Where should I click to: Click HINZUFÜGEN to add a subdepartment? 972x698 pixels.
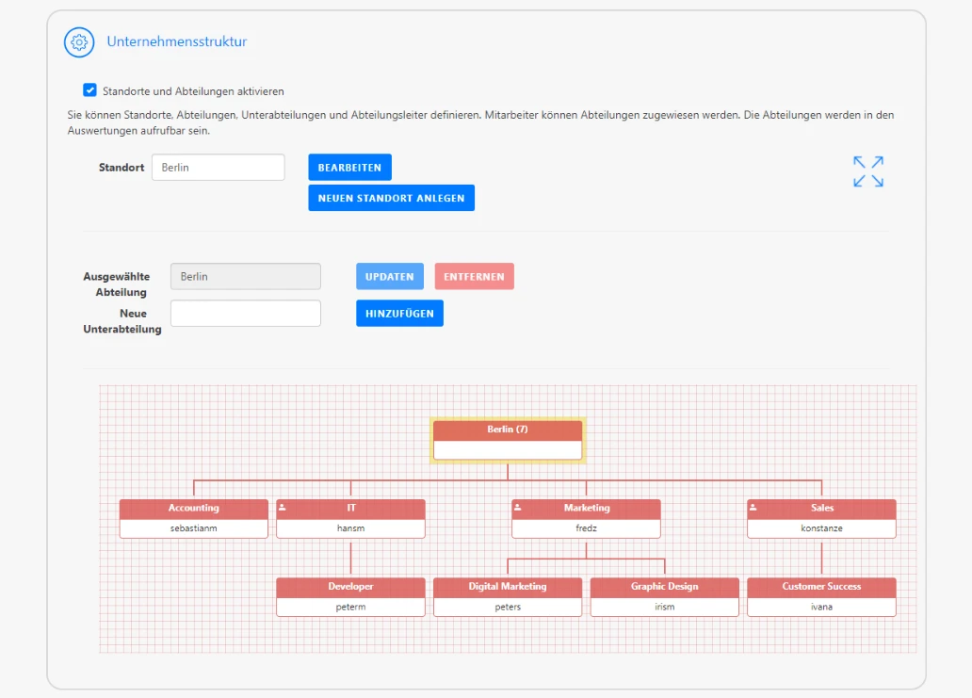click(399, 313)
